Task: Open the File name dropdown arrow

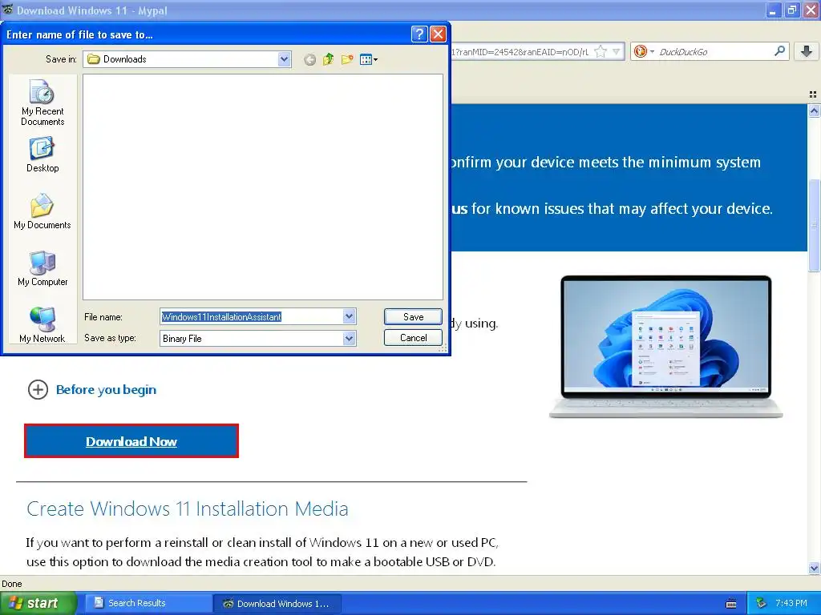Action: [349, 316]
